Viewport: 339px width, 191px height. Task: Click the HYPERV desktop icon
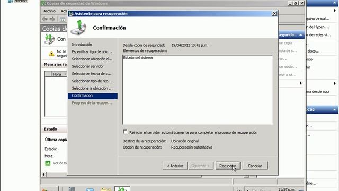pyautogui.click(x=17, y=1)
